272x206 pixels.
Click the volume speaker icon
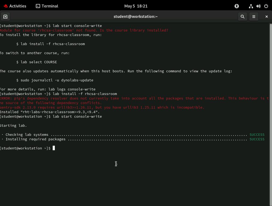click(258, 6)
